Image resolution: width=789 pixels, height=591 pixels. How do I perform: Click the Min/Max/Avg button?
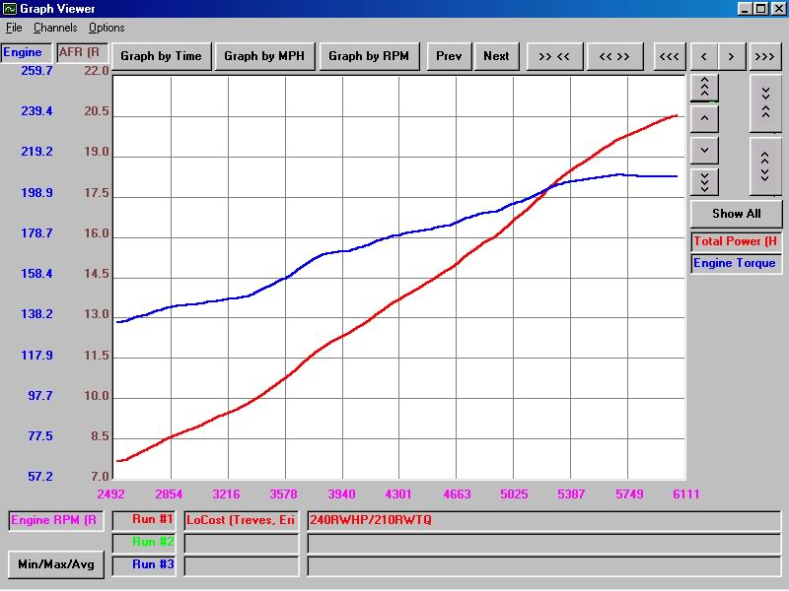[x=54, y=564]
